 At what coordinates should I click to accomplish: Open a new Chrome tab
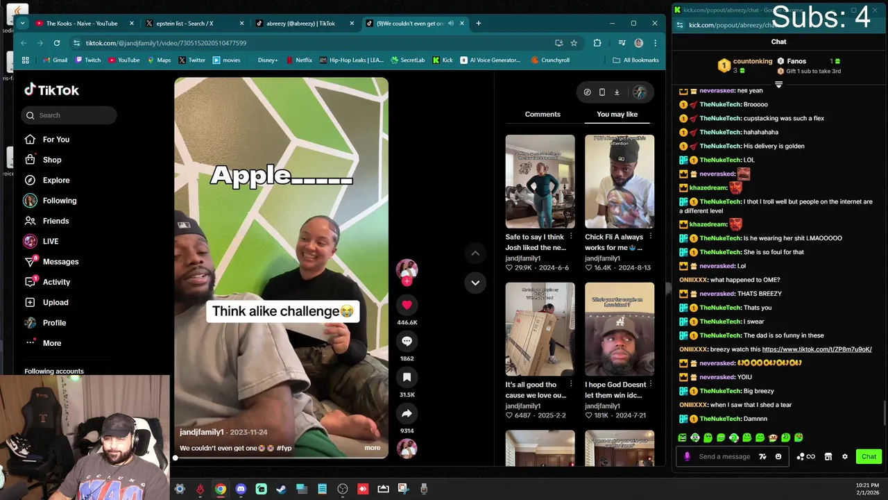click(x=478, y=23)
